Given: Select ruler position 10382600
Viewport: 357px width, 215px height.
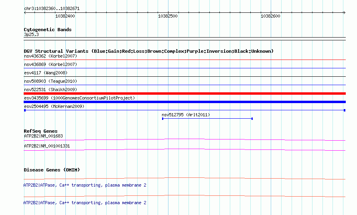Looking at the screenshot, I should [x=270, y=16].
